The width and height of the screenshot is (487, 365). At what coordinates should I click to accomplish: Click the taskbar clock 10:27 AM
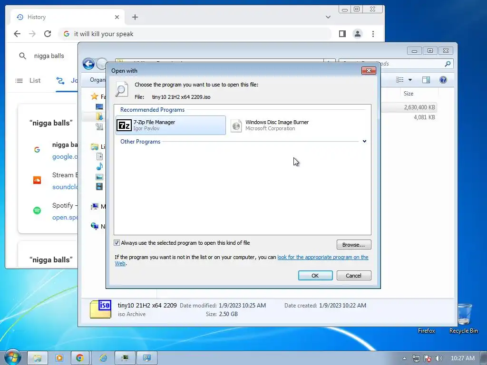pos(462,358)
